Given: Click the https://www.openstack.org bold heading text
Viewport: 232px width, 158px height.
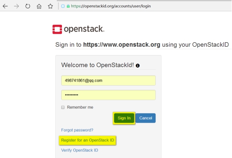Looking at the screenshot, I should pyautogui.click(x=122, y=45).
